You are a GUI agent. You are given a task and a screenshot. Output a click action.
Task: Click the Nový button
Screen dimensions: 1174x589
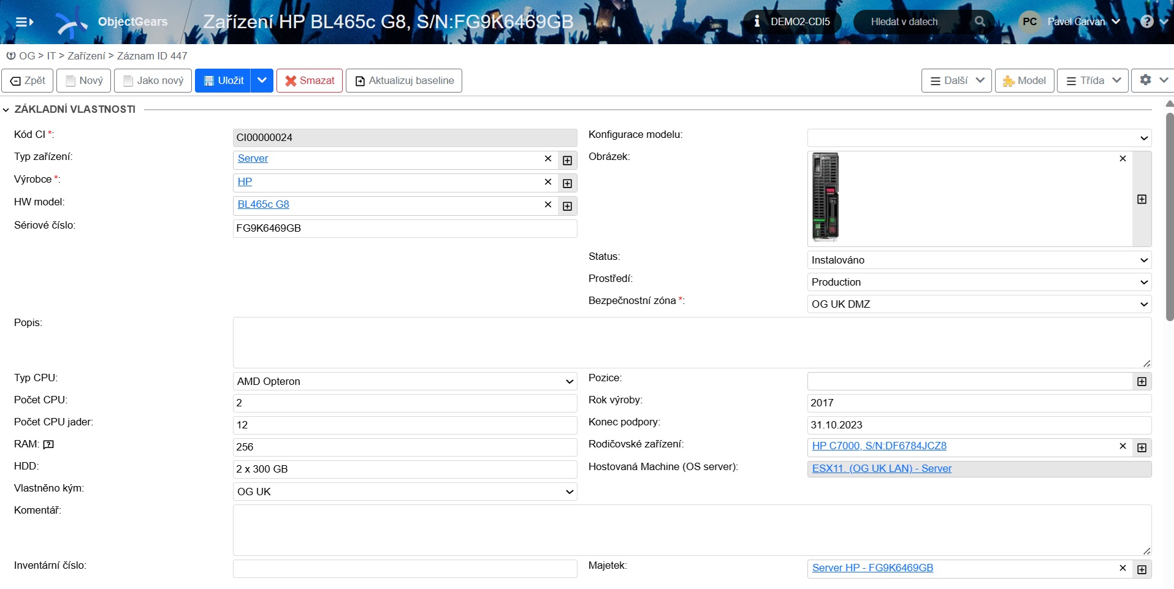84,80
